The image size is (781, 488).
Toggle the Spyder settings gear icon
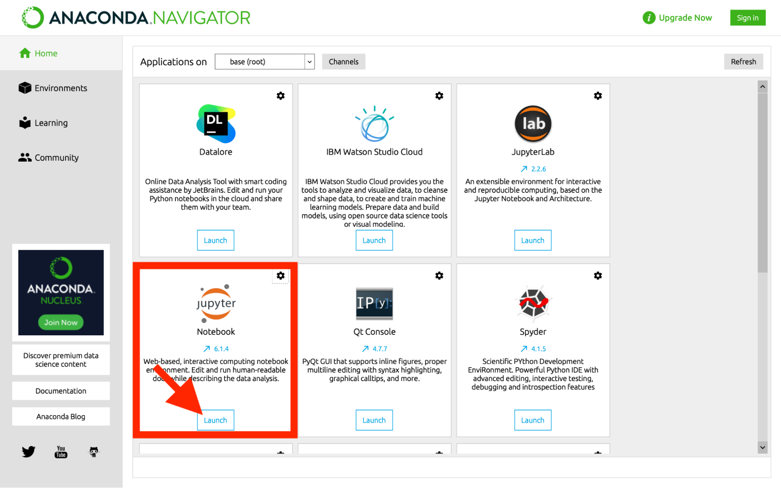point(597,276)
